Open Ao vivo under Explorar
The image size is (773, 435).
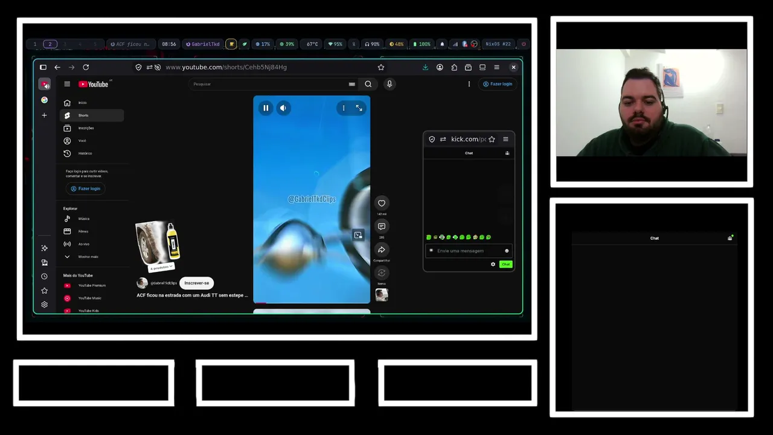(x=92, y=244)
